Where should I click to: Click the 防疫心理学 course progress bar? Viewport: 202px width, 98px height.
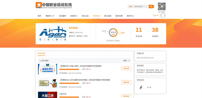point(69,69)
